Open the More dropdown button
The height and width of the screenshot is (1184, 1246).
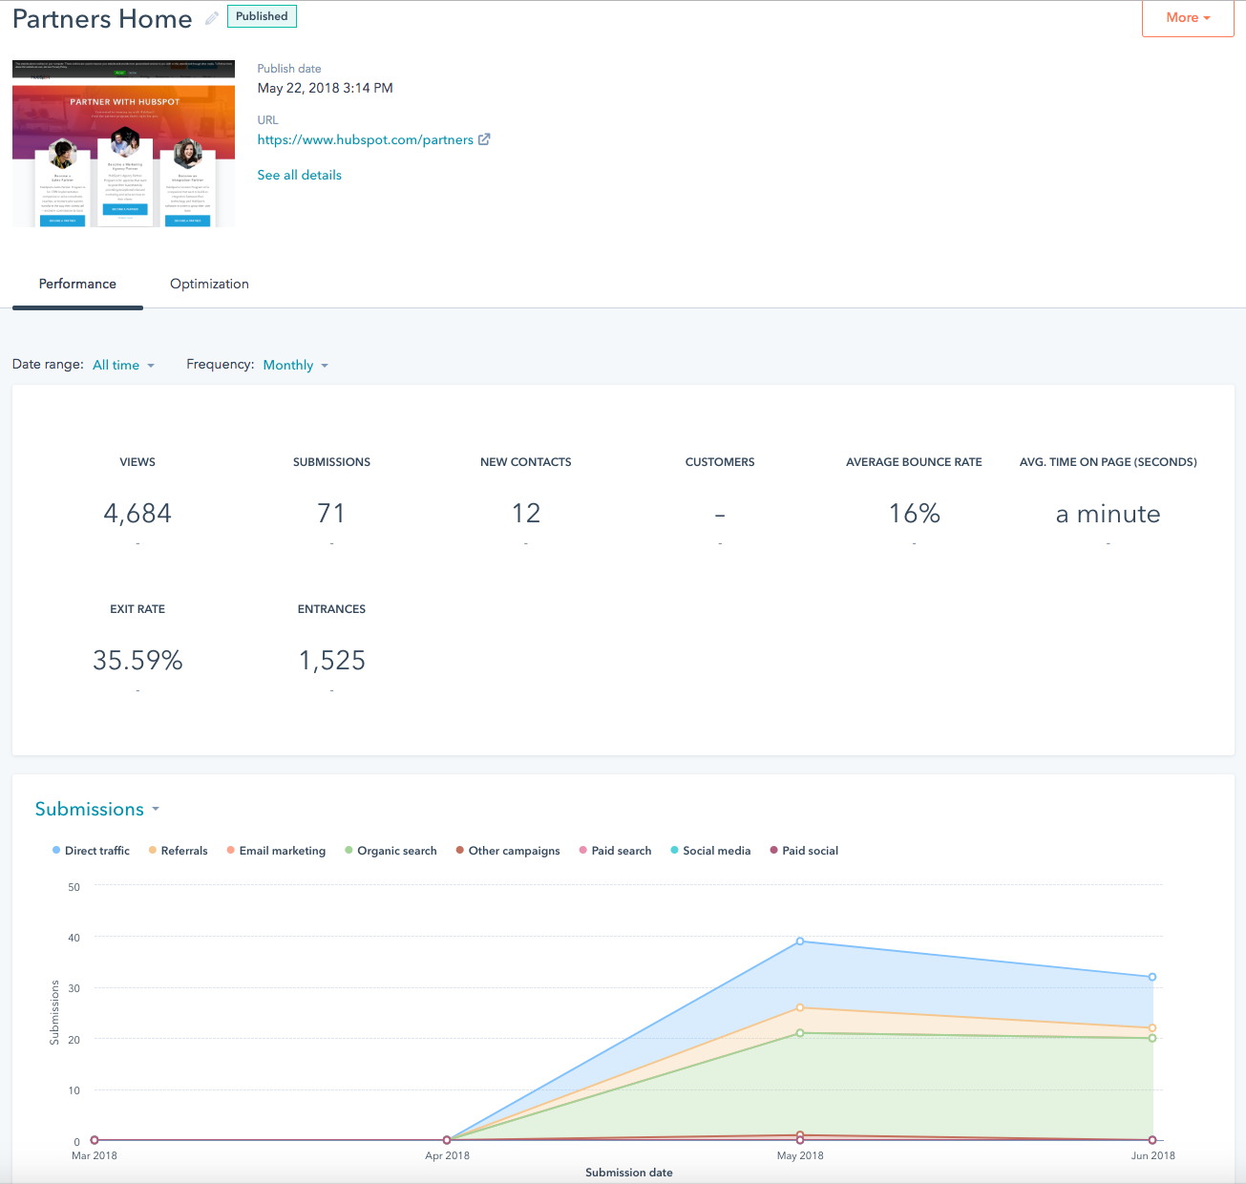(1188, 18)
